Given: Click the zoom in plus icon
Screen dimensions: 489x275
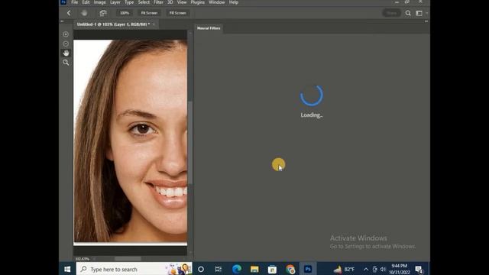Looking at the screenshot, I should pyautogui.click(x=66, y=34).
